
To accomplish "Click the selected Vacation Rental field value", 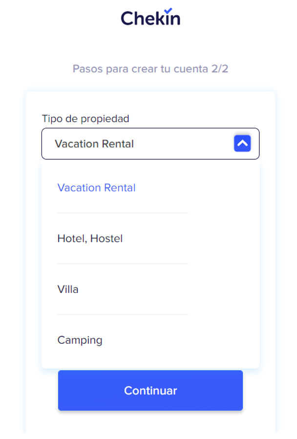I will tap(94, 144).
